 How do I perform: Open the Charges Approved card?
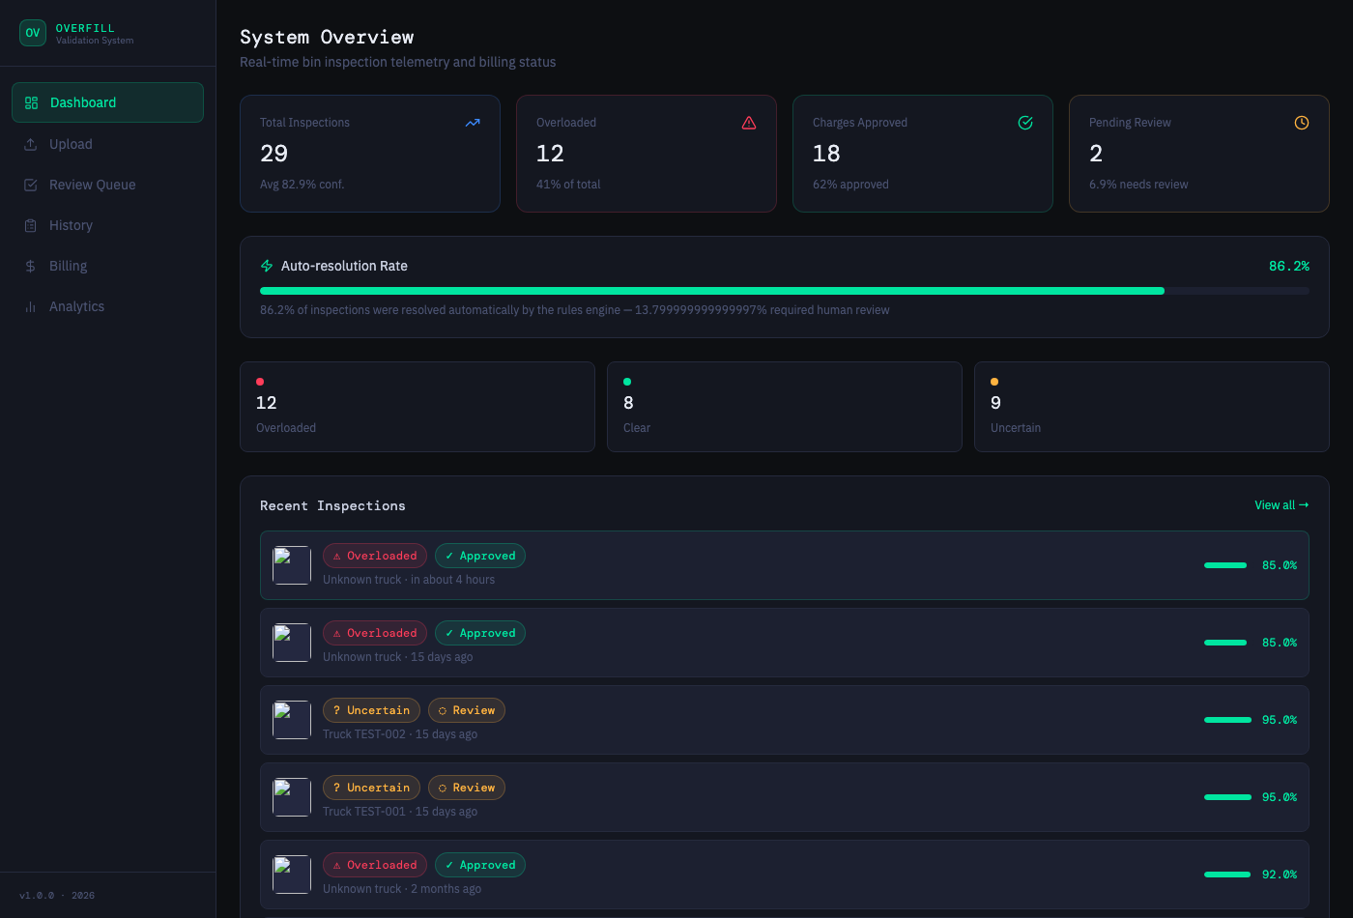923,154
